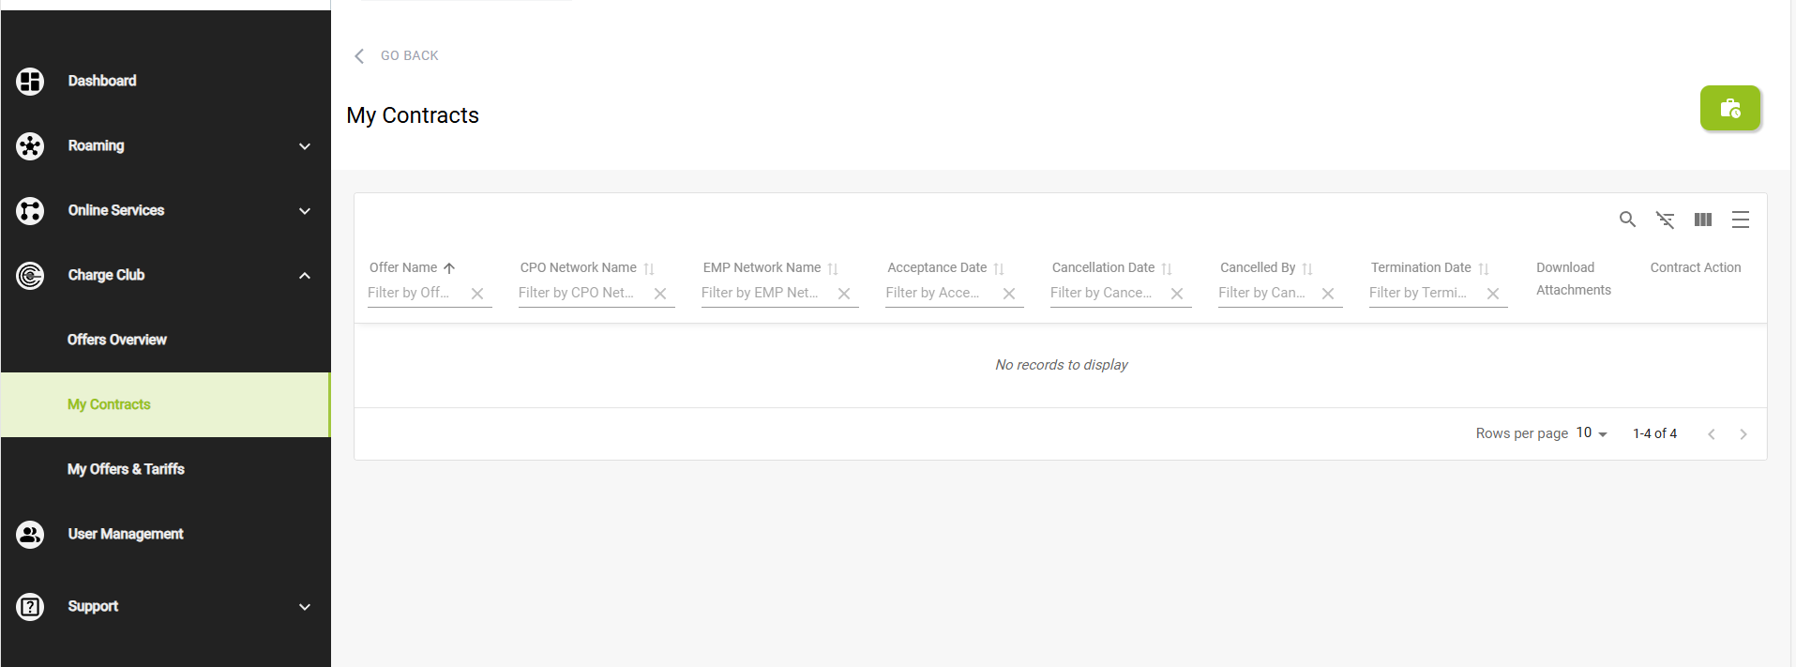Click the Cancelled By column header
1796x667 pixels.
click(1258, 267)
